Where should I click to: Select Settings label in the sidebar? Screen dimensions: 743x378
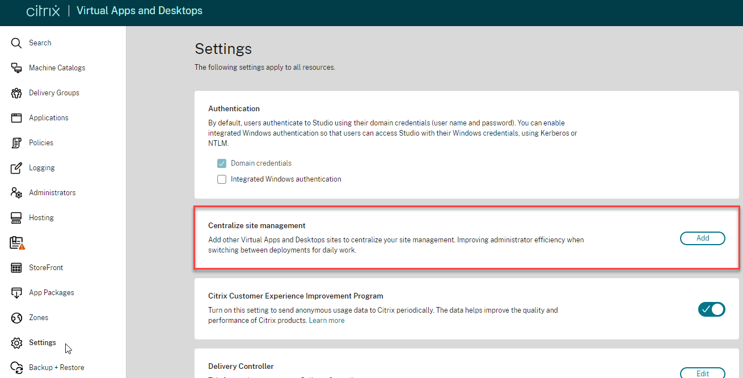pyautogui.click(x=43, y=343)
